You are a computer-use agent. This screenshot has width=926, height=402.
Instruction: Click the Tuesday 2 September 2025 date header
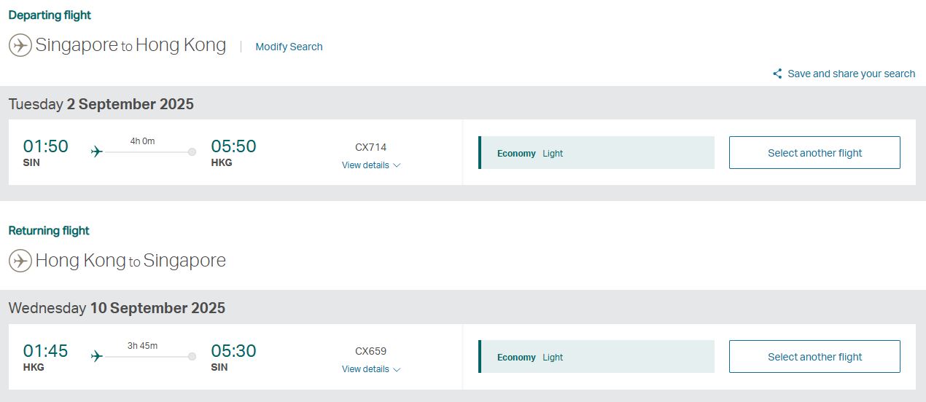click(x=101, y=104)
